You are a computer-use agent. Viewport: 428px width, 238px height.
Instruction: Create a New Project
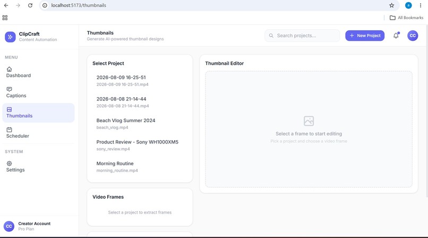coord(365,36)
